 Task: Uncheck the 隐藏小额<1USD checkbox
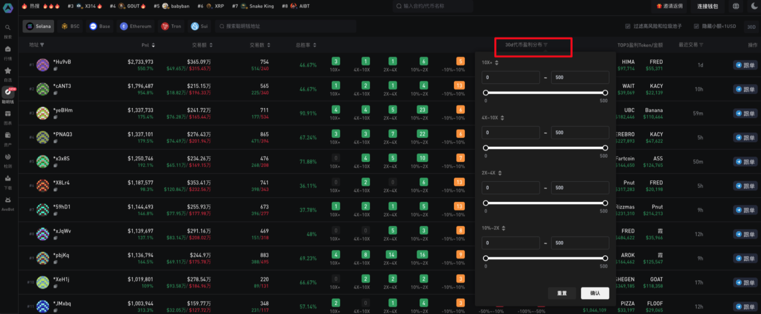click(x=696, y=26)
